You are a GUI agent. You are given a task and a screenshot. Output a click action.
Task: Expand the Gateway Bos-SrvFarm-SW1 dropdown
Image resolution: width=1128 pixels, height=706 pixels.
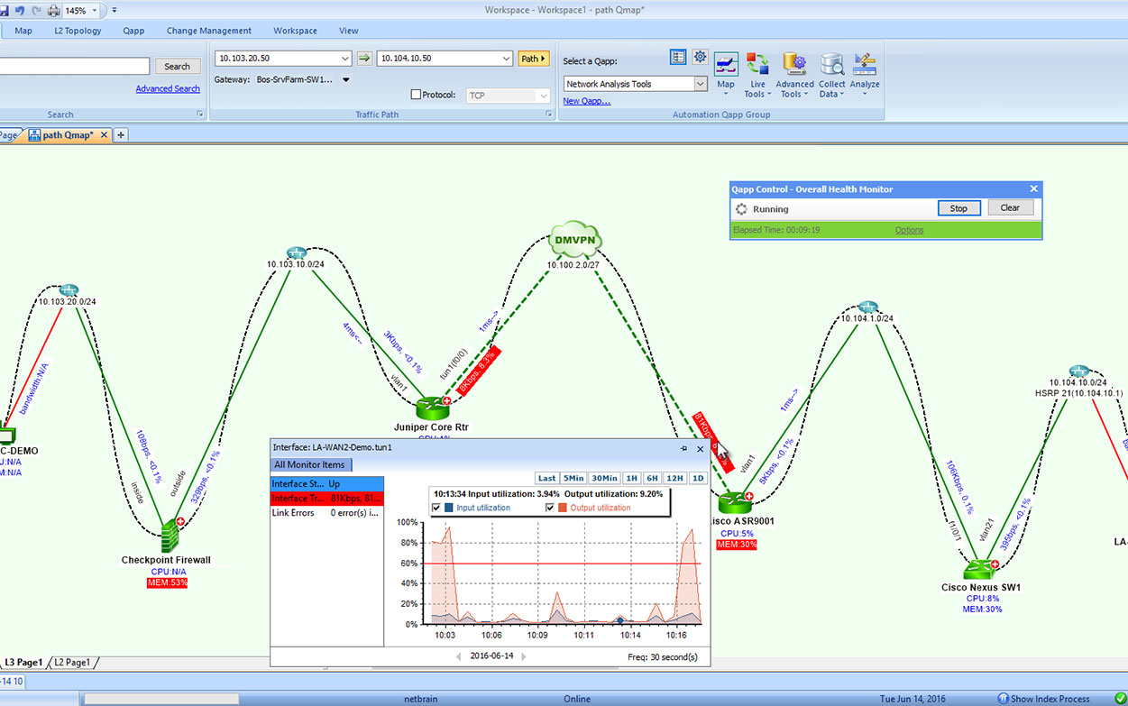344,79
